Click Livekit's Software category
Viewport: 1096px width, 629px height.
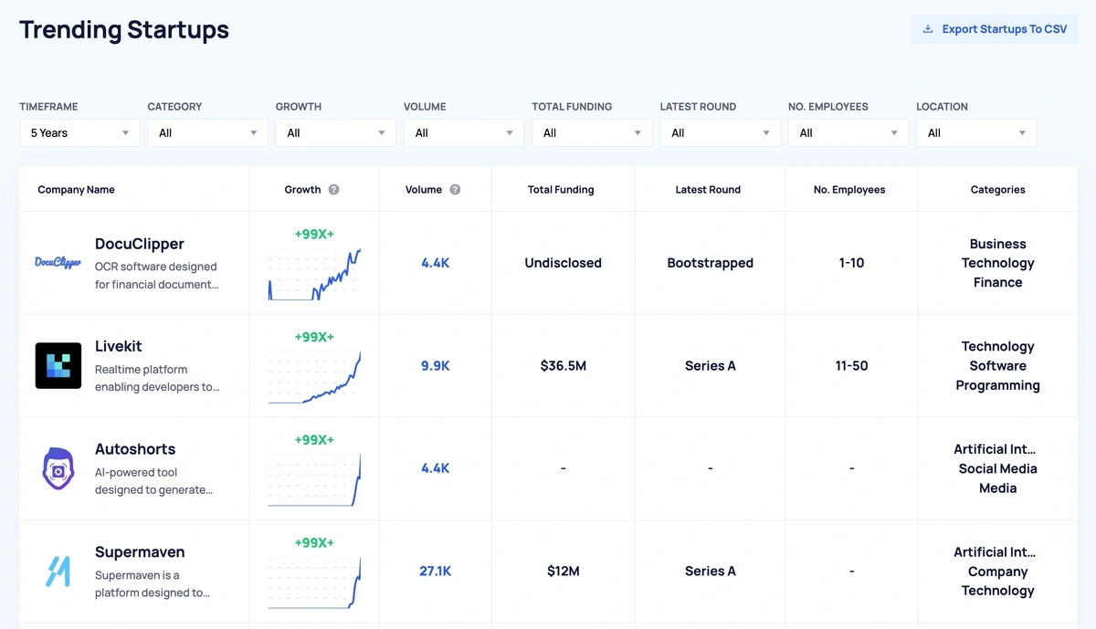coord(998,366)
